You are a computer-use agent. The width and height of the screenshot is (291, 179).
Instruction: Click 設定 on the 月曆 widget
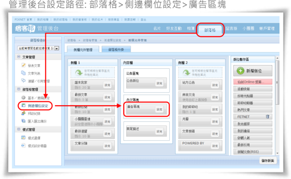pos(215,122)
